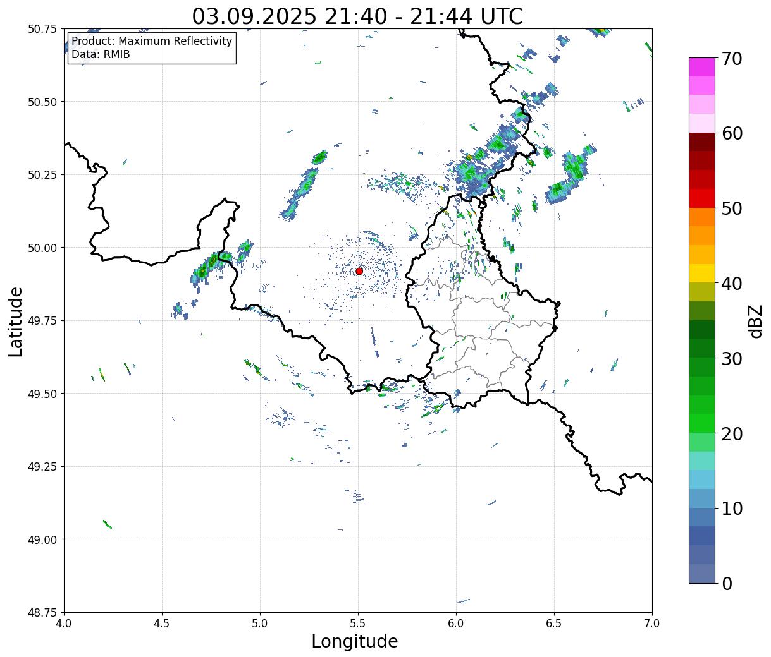771x657 pixels.
Task: Click the latitude tick label 49.75
Action: click(42, 321)
